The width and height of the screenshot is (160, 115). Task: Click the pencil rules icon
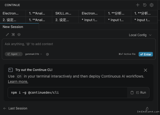7,35
